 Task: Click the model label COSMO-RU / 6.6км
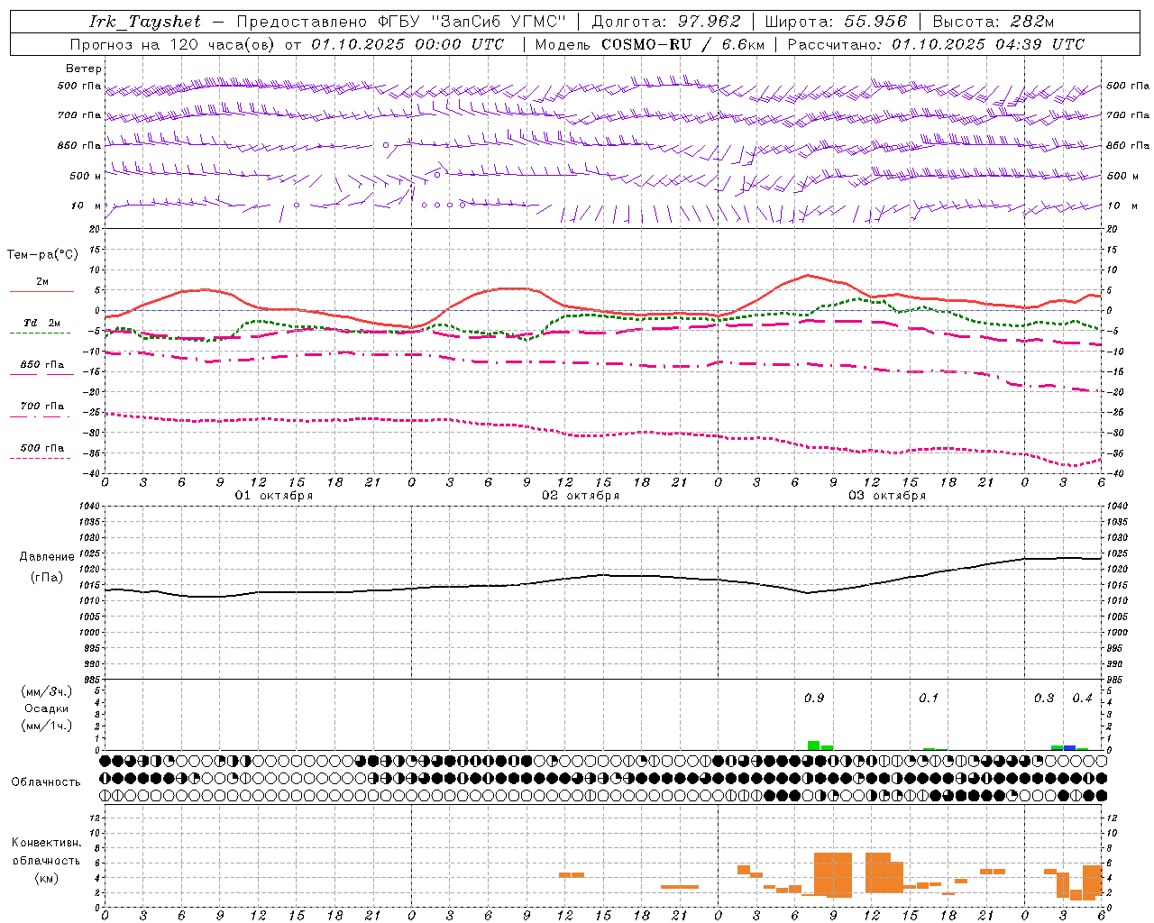tap(682, 44)
